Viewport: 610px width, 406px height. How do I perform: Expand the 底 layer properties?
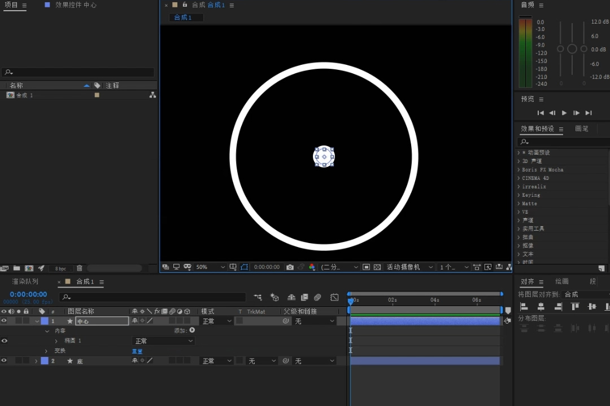36,361
